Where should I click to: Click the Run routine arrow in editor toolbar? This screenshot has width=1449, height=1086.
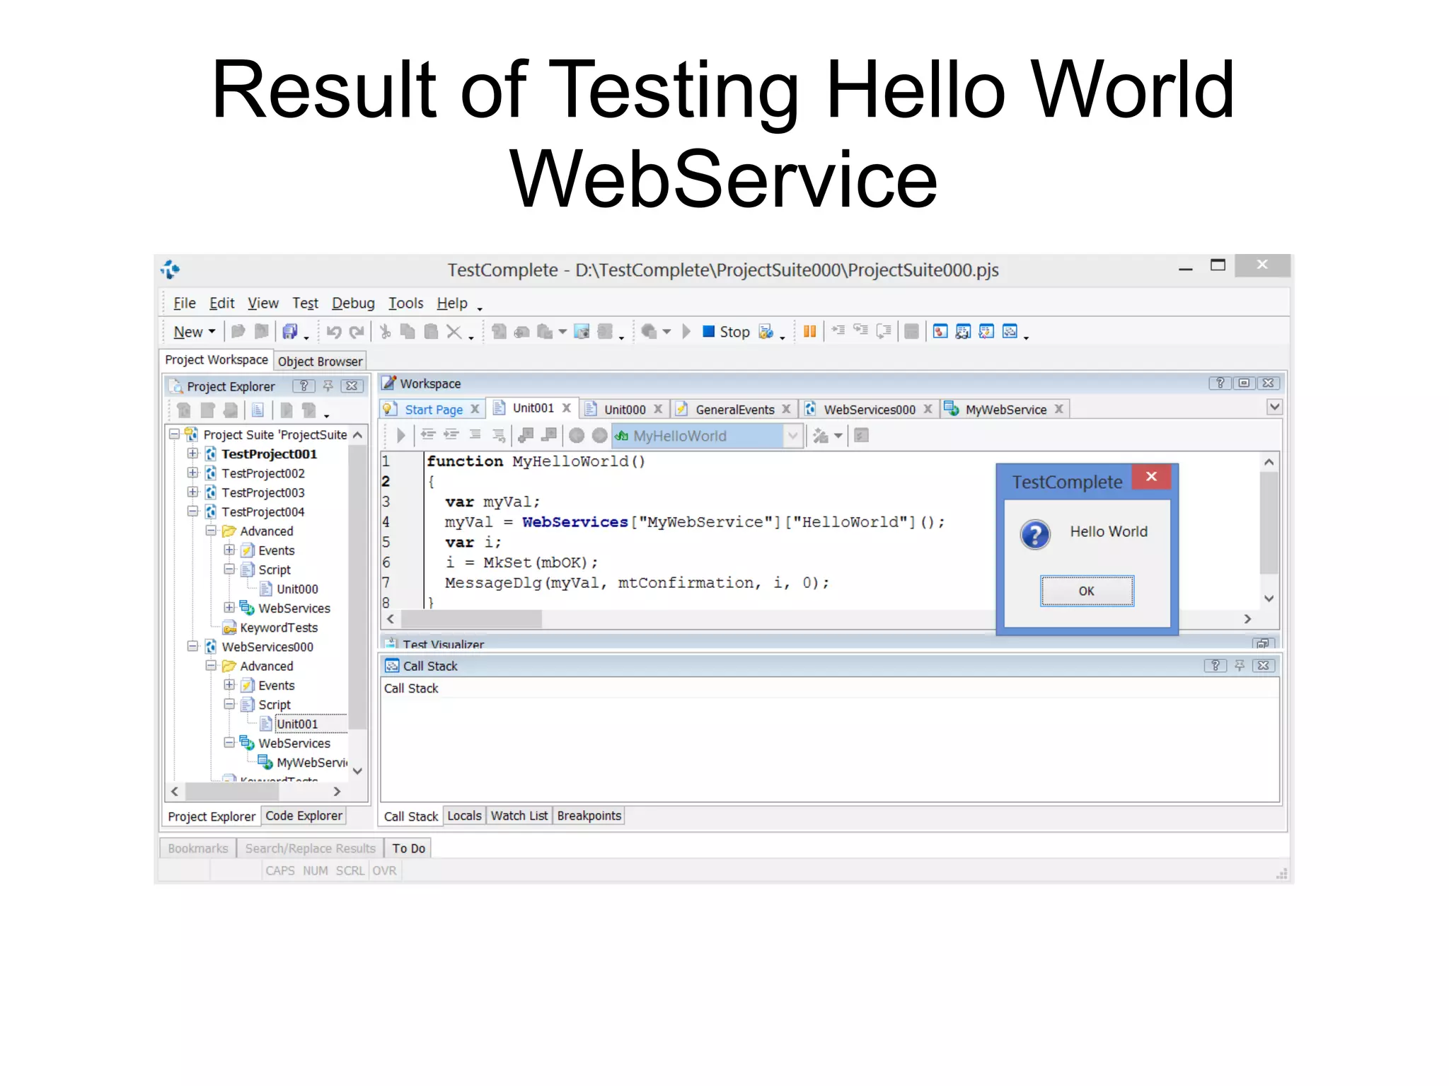[400, 436]
